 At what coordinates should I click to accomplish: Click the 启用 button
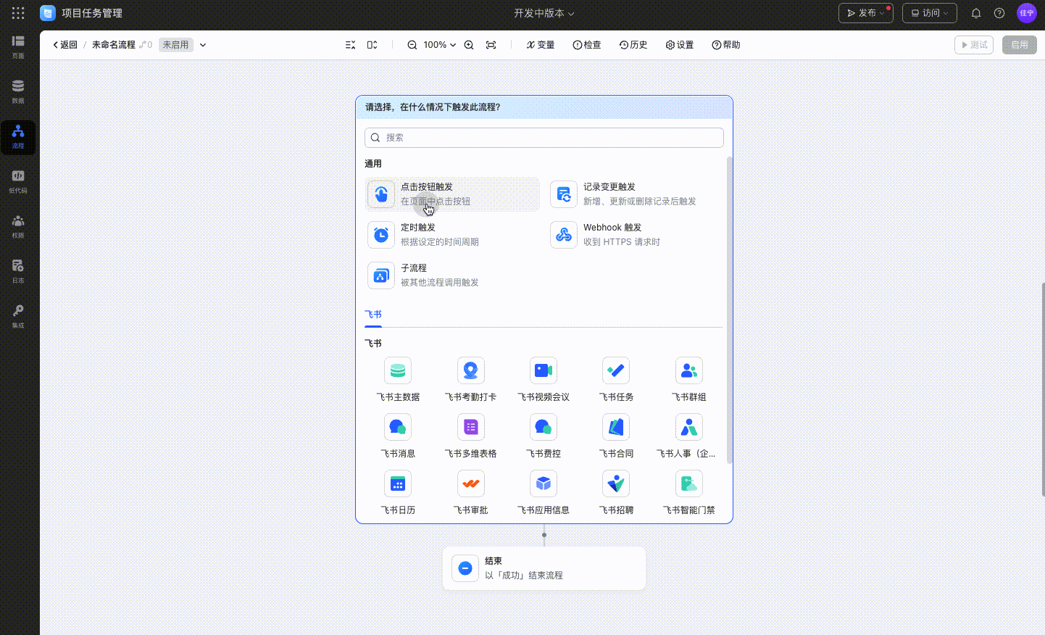[x=1020, y=45]
